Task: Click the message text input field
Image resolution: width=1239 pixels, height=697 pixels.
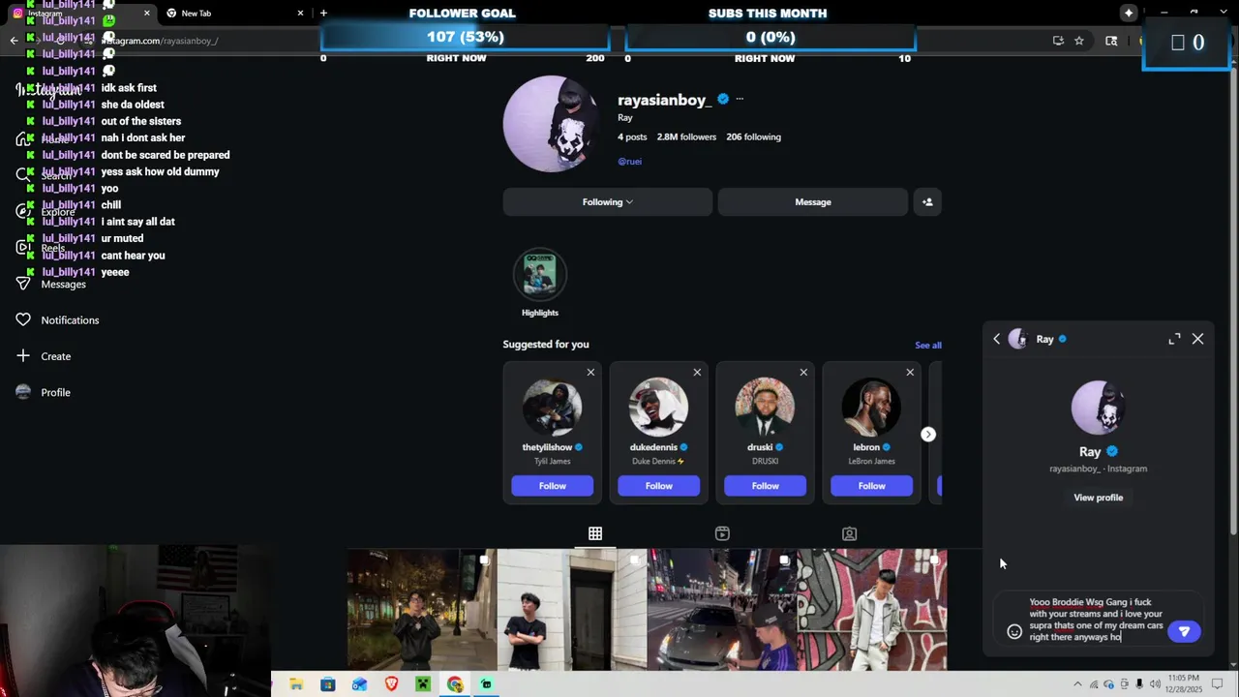Action: pyautogui.click(x=1096, y=620)
